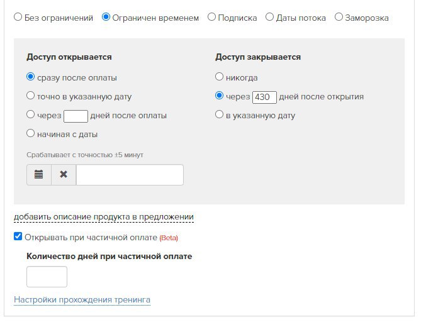
Task: Uncheck 'Открывать при частичной оплате' checkbox
Action: (18, 236)
